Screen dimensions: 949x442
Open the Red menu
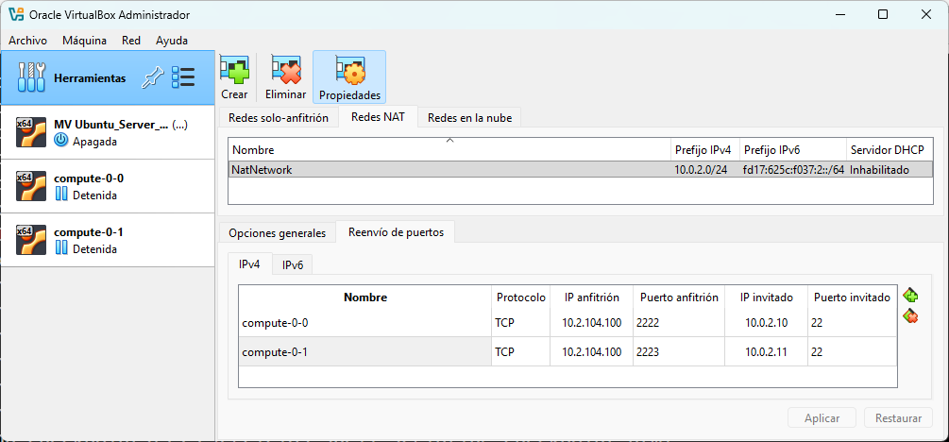pos(131,41)
